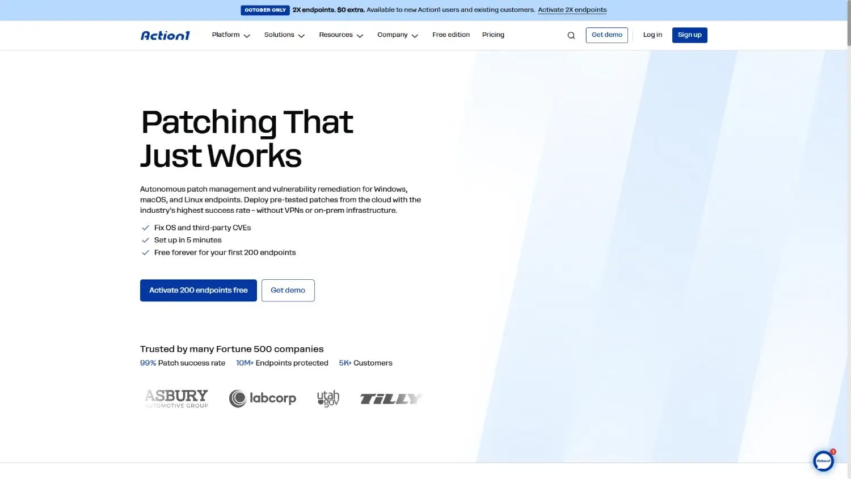The width and height of the screenshot is (851, 479).
Task: Click the Tilly logo
Action: click(x=391, y=399)
